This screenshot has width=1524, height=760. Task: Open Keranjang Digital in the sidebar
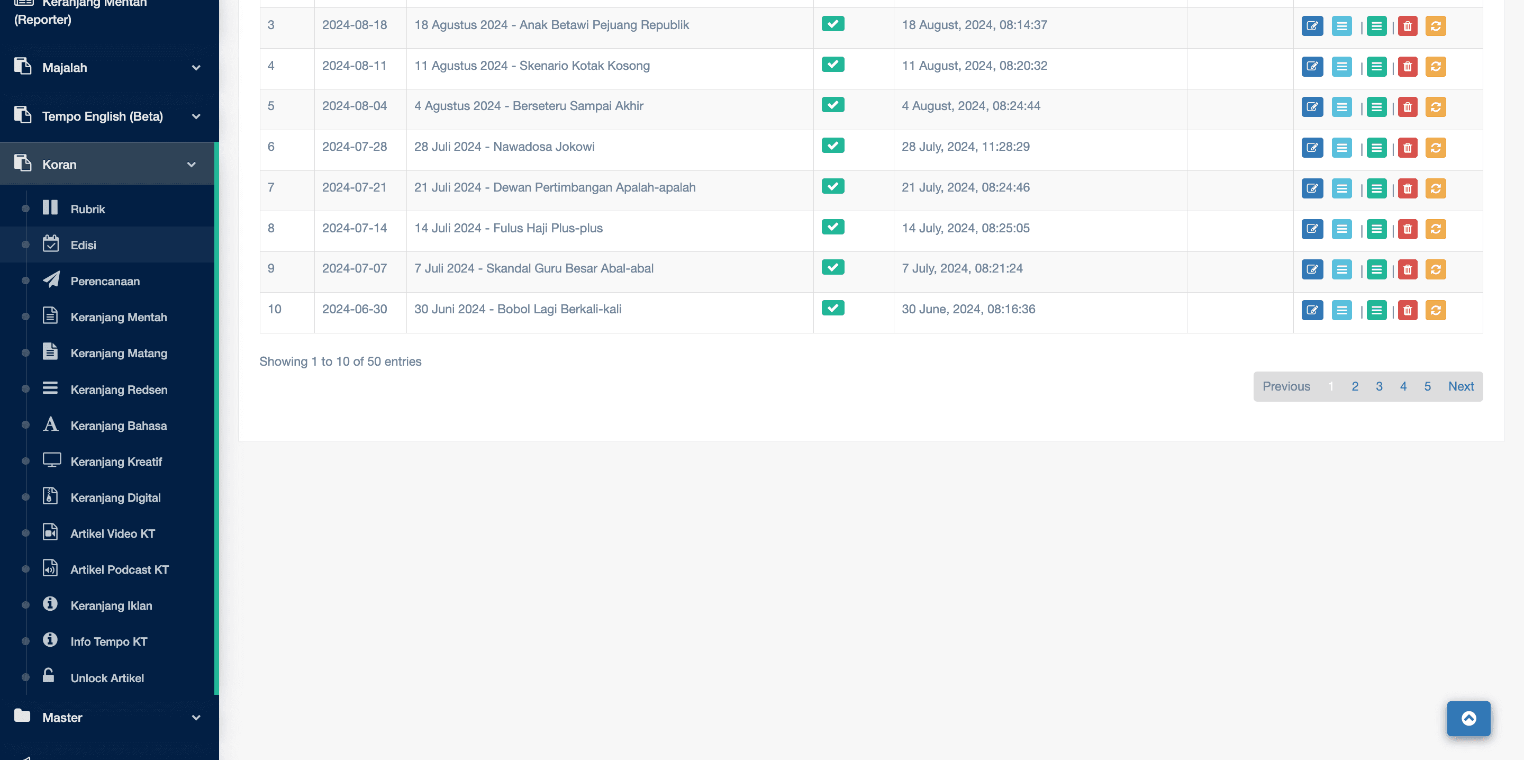107,497
